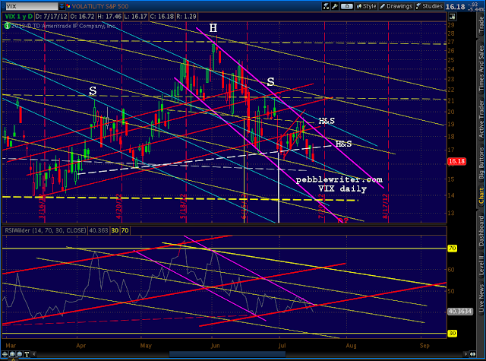The width and height of the screenshot is (486, 361).
Task: Click the right S shoulder label
Action: tap(270, 82)
